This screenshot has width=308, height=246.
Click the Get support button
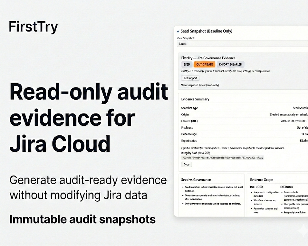click(x=190, y=78)
